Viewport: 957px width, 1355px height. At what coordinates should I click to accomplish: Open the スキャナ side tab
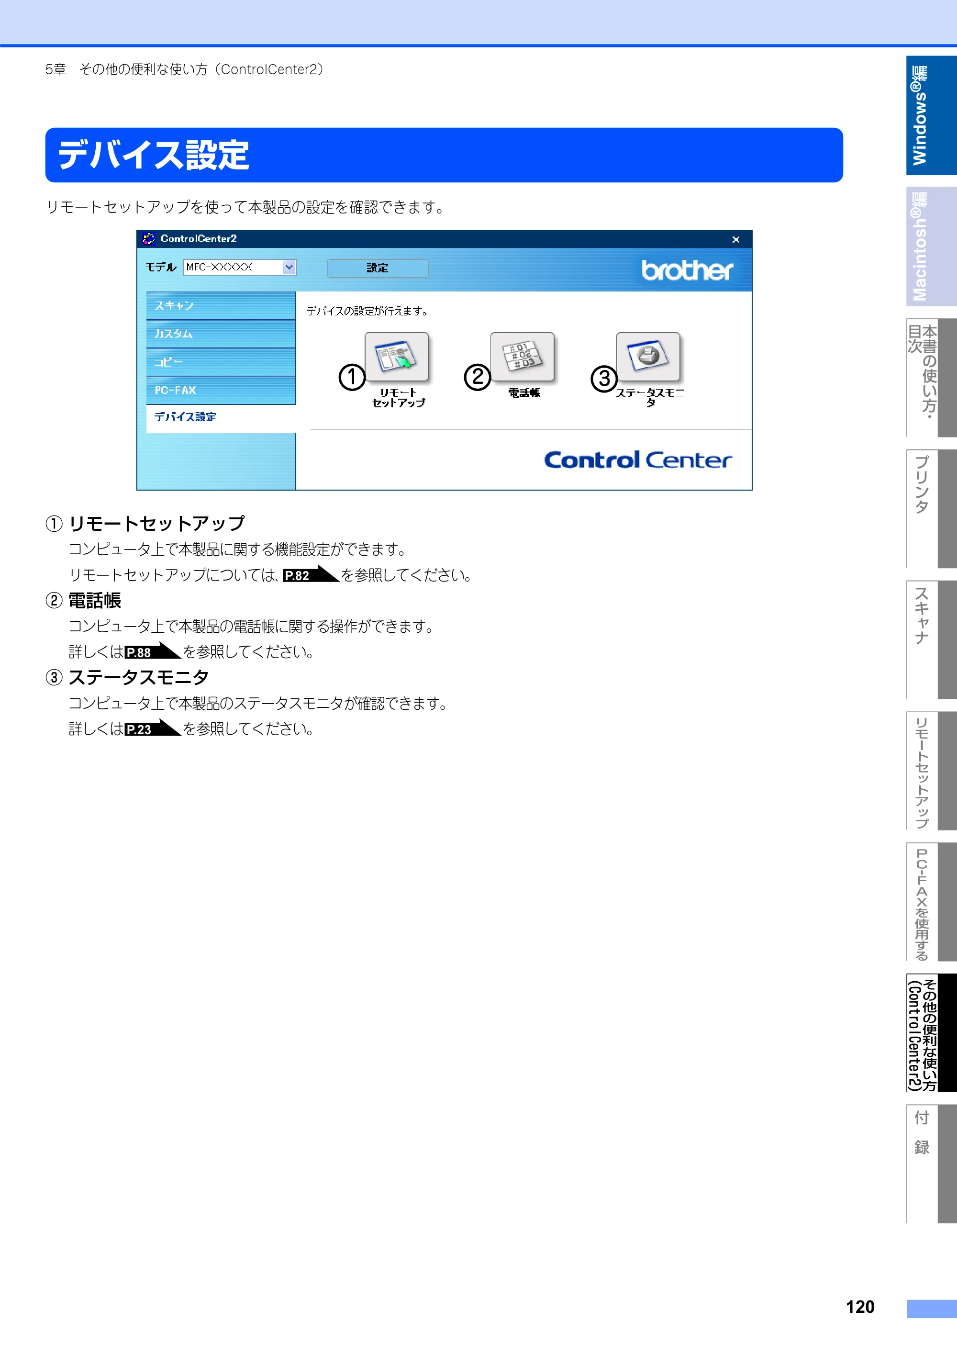tap(931, 640)
